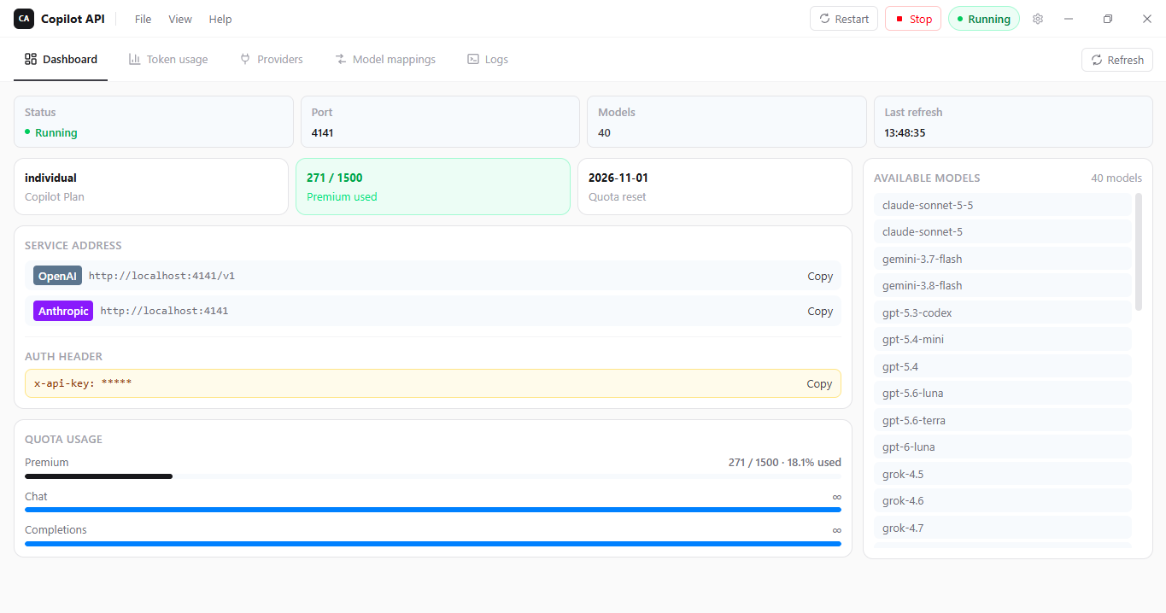Select gpt-5.3-codex in the models list
This screenshot has height=613, width=1166.
coord(1003,312)
